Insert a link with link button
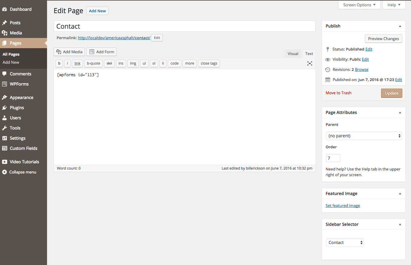This screenshot has width=411, height=265. [77, 63]
